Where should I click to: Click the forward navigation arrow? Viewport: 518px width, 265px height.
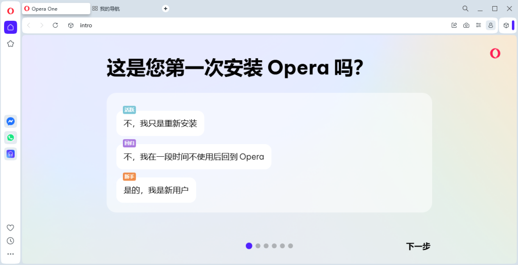tap(41, 25)
